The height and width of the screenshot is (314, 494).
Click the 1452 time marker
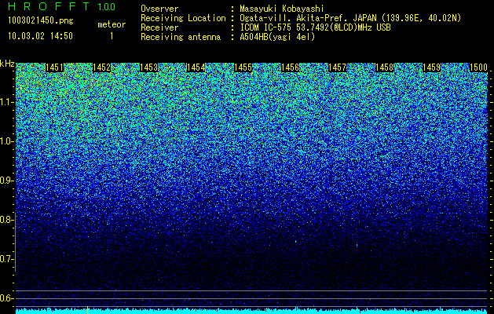101,68
